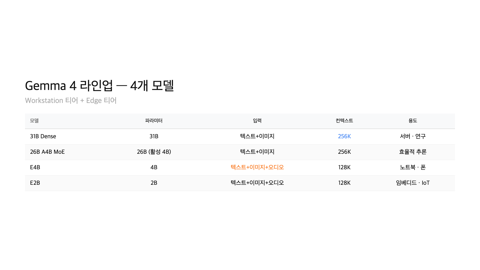Click the 노트북 · 폰 usage cell
The width and height of the screenshot is (480, 270).
click(x=412, y=167)
